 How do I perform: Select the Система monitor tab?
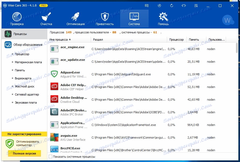pyautogui.click(x=134, y=19)
